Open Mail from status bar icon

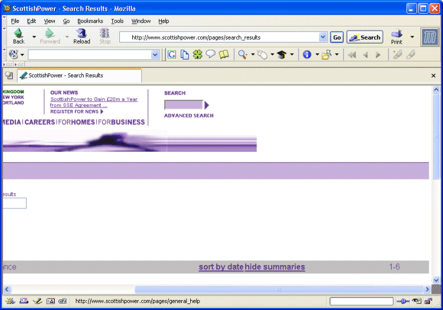[24, 301]
